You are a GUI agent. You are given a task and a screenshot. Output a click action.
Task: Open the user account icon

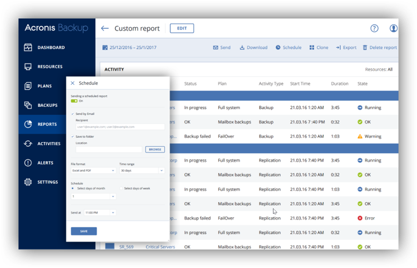394,28
